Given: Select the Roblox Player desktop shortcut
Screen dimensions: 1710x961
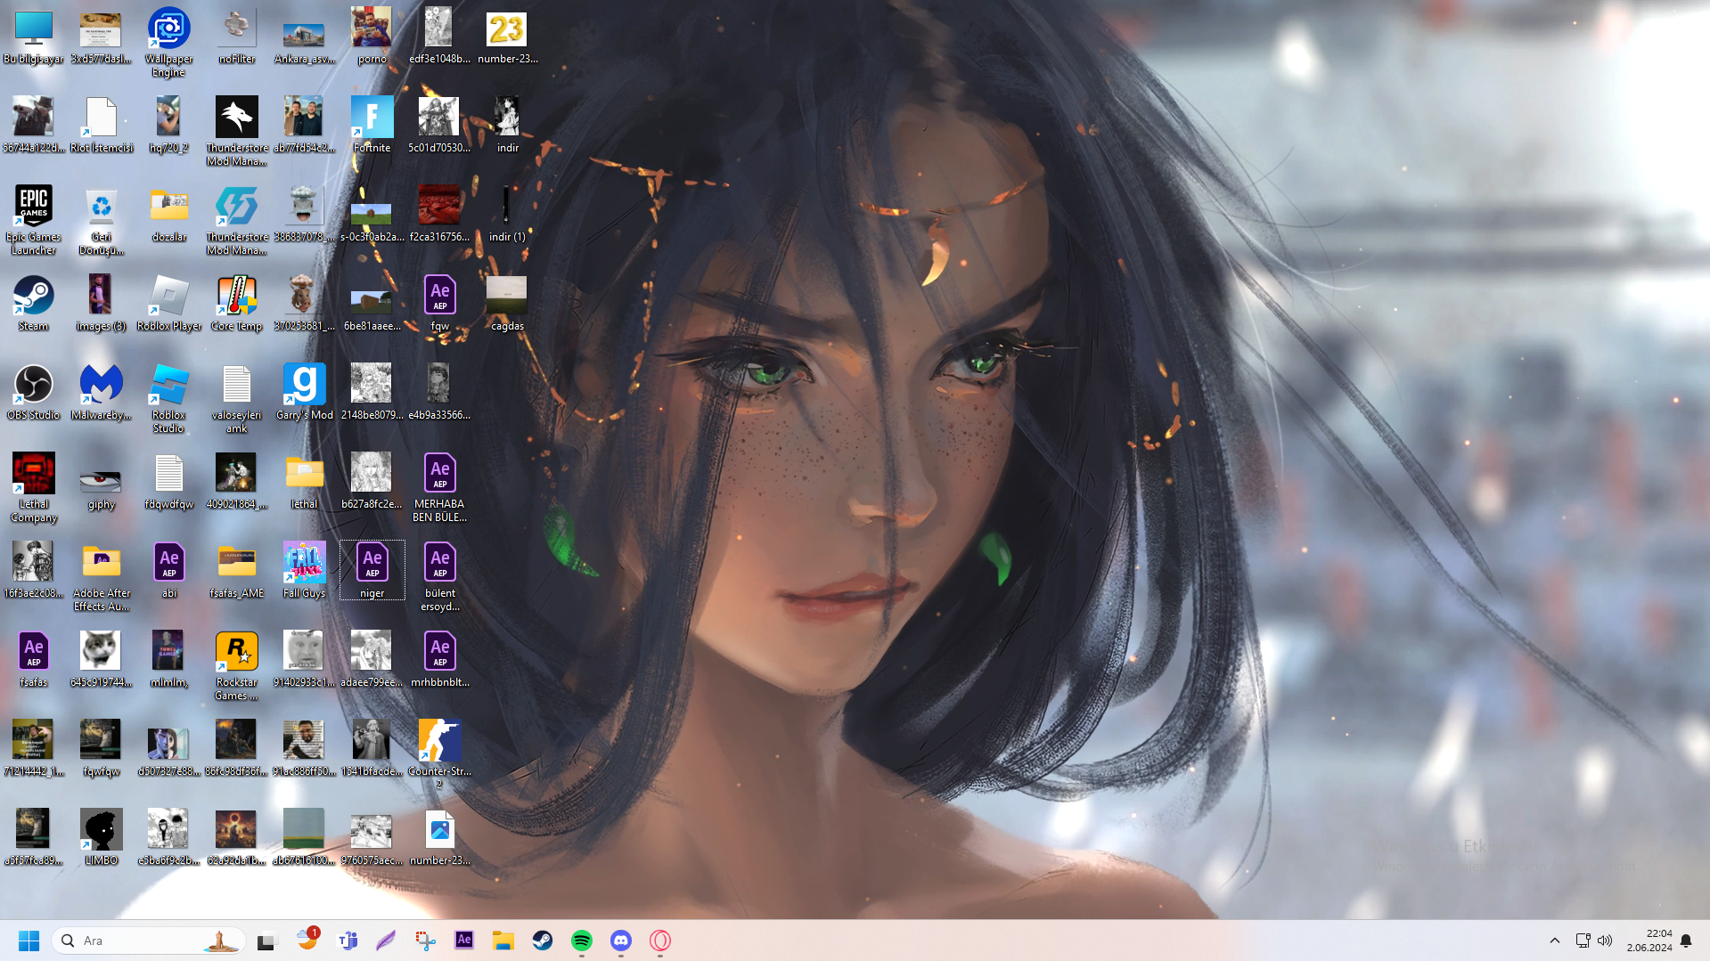Looking at the screenshot, I should point(169,304).
